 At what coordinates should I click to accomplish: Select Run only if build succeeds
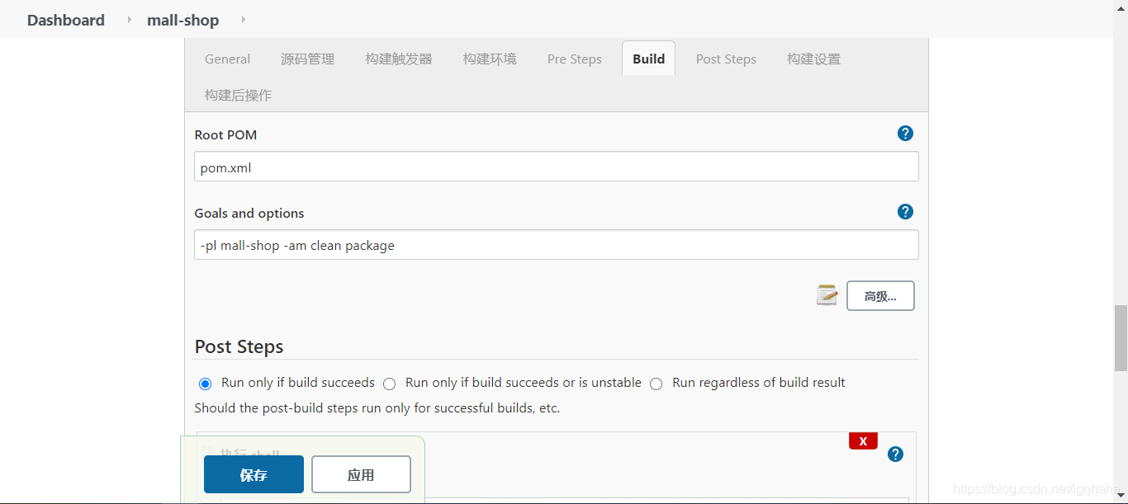[x=205, y=384]
